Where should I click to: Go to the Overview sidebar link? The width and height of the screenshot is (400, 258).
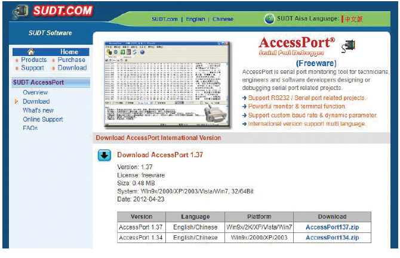(35, 92)
